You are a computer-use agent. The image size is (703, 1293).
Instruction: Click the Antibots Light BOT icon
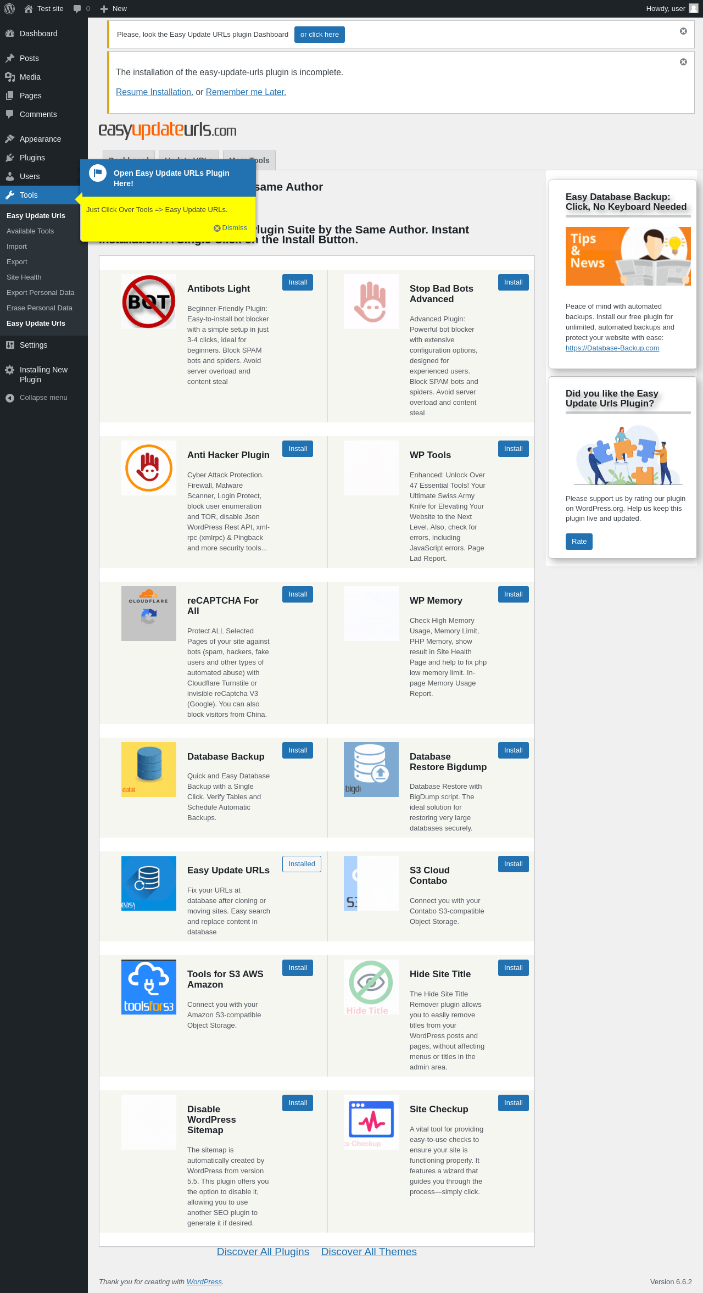point(149,302)
